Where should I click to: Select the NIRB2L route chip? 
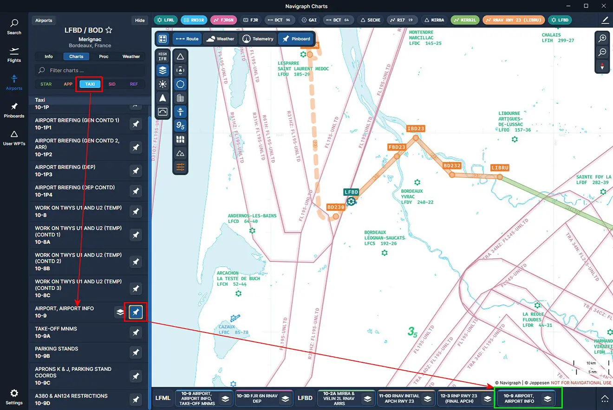point(465,20)
